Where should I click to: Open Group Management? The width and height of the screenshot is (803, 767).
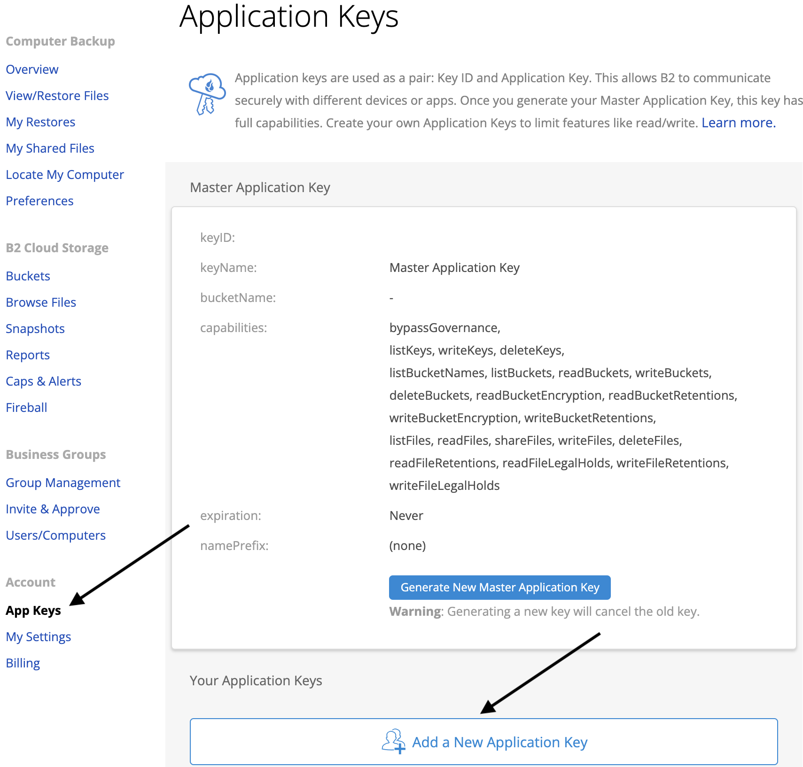point(63,482)
